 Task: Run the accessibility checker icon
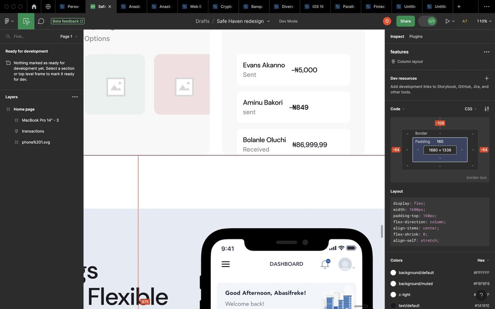464,21
